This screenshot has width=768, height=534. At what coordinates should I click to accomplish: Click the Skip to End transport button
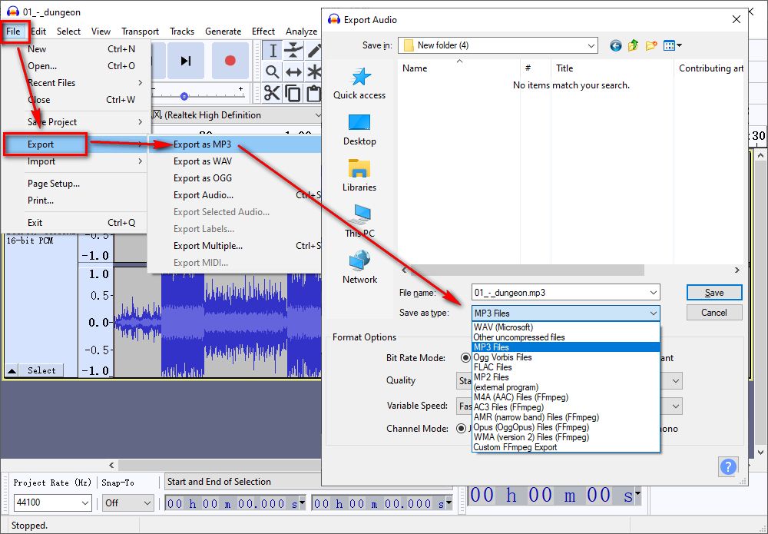pos(186,61)
